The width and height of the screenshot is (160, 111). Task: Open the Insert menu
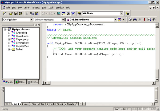pyautogui.click(x=27, y=8)
